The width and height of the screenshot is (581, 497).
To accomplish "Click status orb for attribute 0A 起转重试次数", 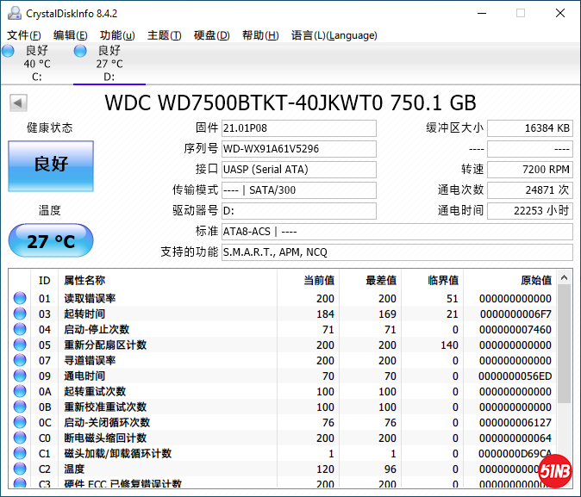I will (x=20, y=391).
